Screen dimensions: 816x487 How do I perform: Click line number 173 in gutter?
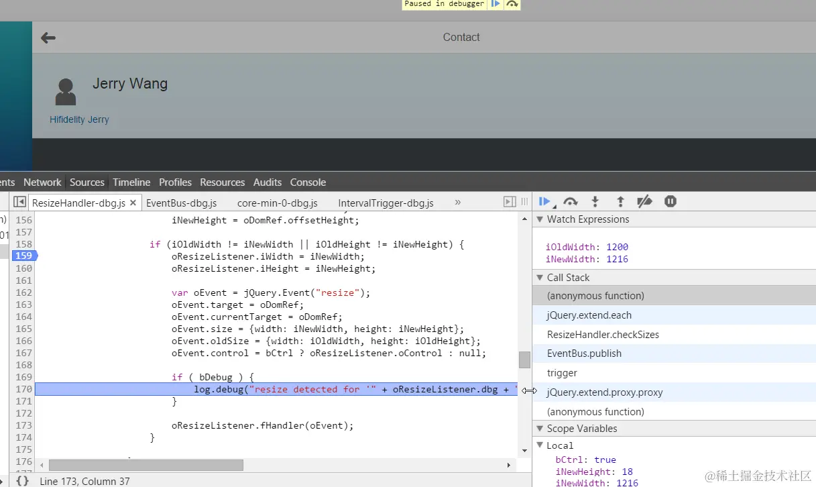[24, 425]
